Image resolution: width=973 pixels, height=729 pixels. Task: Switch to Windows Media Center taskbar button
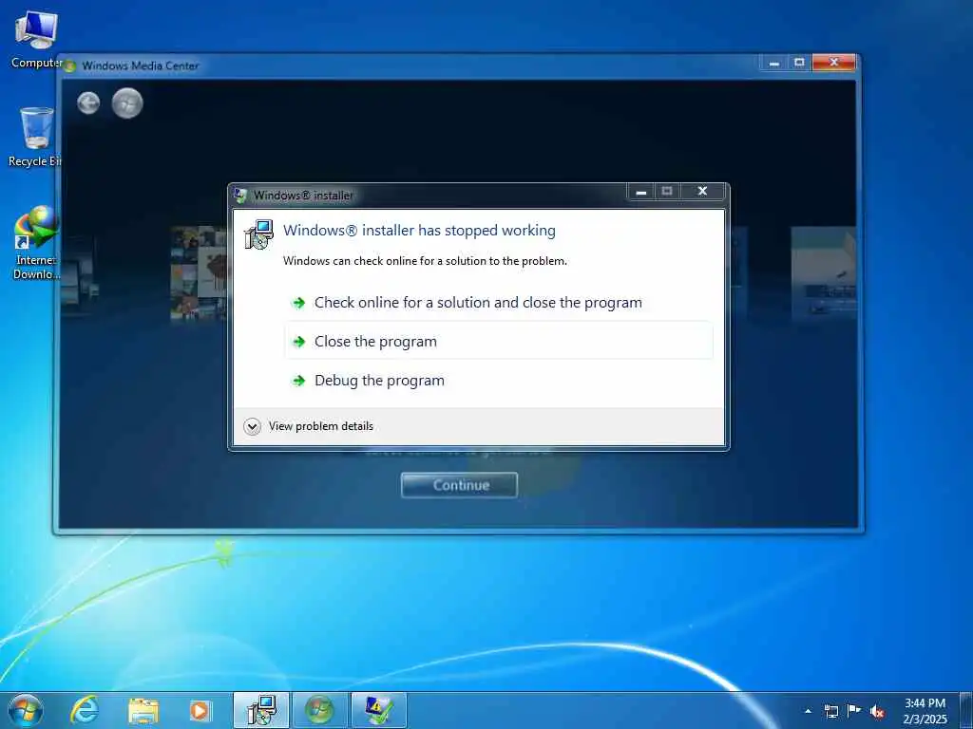[319, 710]
